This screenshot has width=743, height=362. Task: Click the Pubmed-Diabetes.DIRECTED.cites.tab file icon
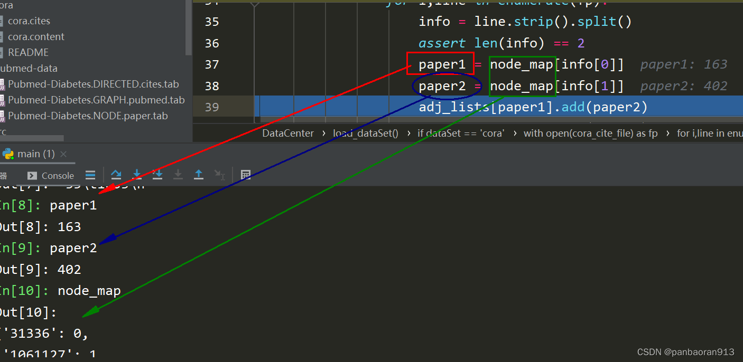coord(2,84)
